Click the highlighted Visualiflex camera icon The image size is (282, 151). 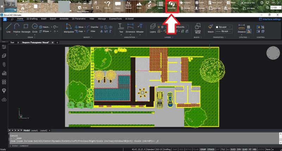[172, 4]
